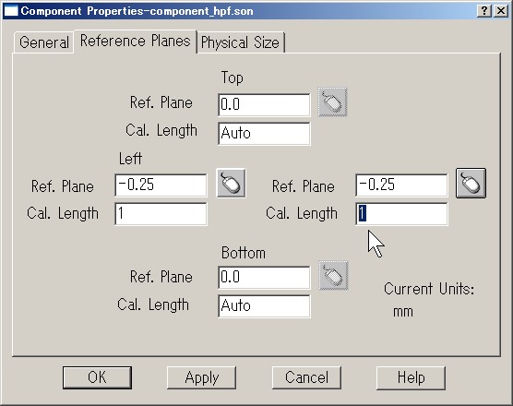Click the Left Ref. Plane -0.25 field
The width and height of the screenshot is (513, 406).
point(161,185)
